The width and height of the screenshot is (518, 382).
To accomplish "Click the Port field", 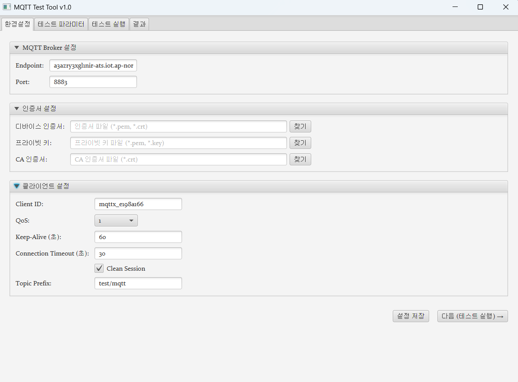I will pyautogui.click(x=93, y=82).
